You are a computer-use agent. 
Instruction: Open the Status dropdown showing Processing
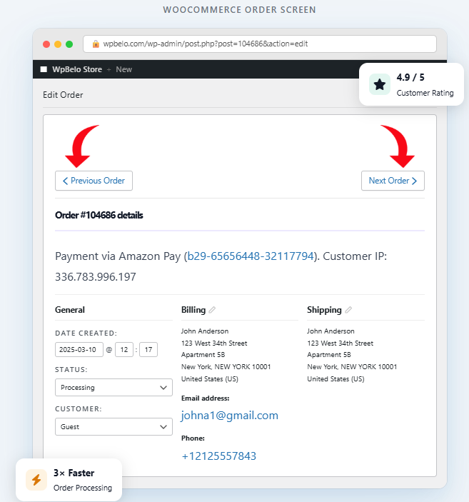click(x=114, y=388)
